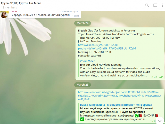165x124 pixels.
Task: Click sender name Ліза
Action: [14, 12]
